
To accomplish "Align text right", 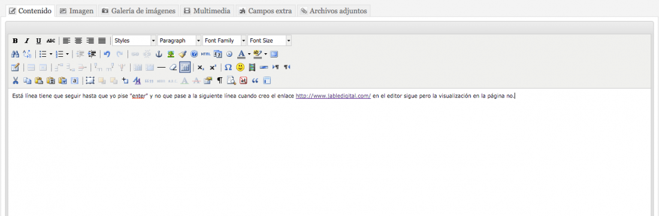I will pyautogui.click(x=90, y=41).
